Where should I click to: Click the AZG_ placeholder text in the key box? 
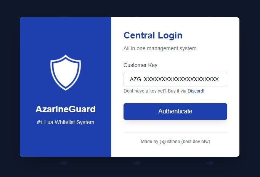point(174,79)
